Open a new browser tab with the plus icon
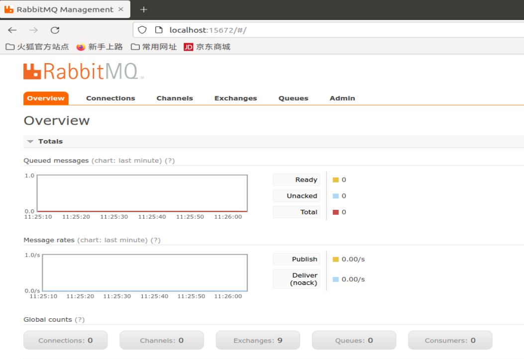 click(x=143, y=9)
